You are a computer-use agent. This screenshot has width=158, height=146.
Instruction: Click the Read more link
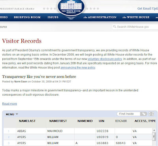[x=9, y=104]
